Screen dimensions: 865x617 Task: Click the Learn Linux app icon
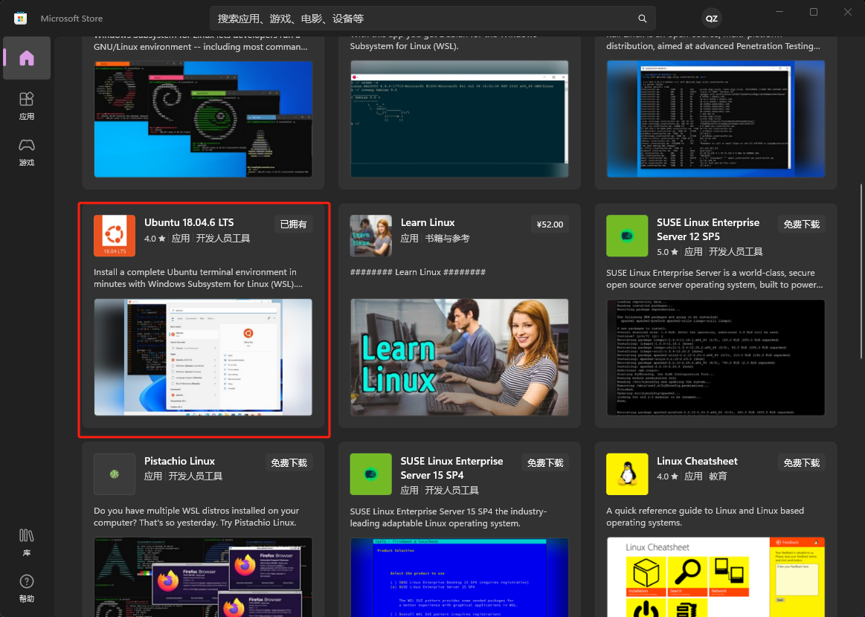coord(370,236)
